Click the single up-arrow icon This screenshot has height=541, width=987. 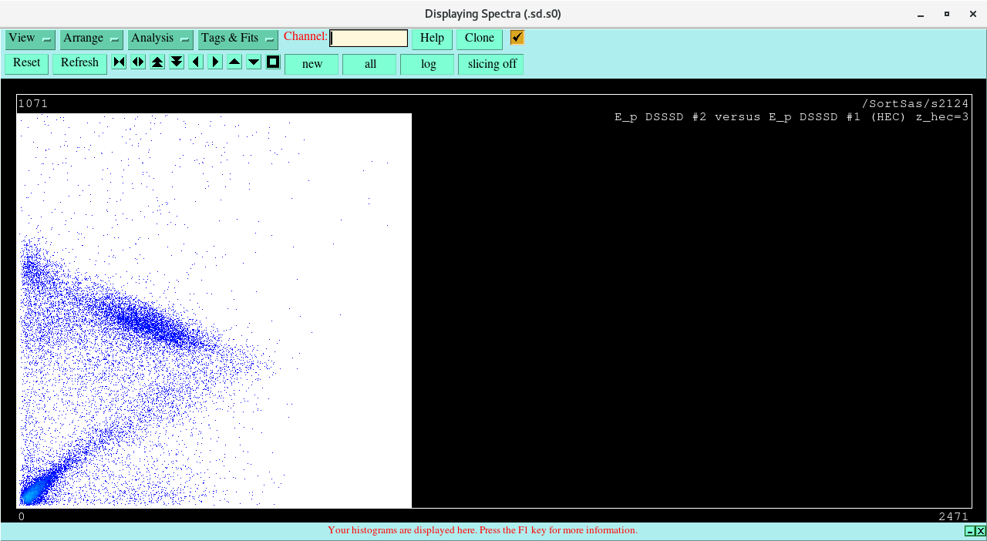pyautogui.click(x=234, y=62)
